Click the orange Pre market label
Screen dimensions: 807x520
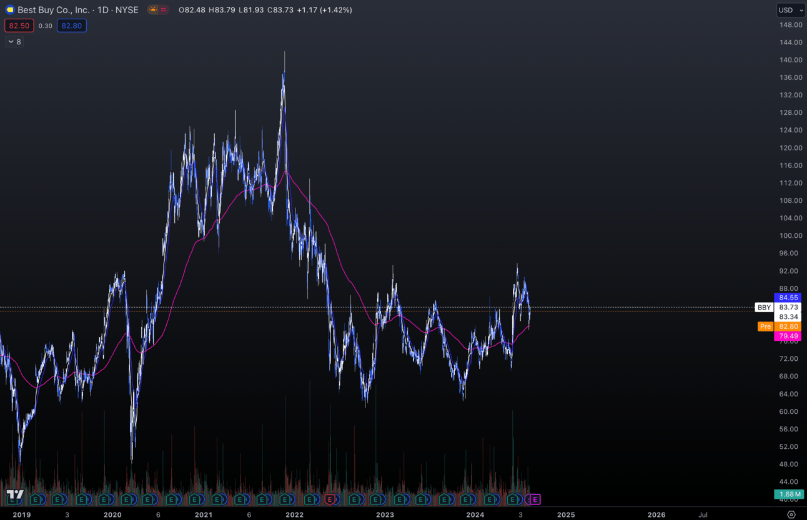point(765,326)
